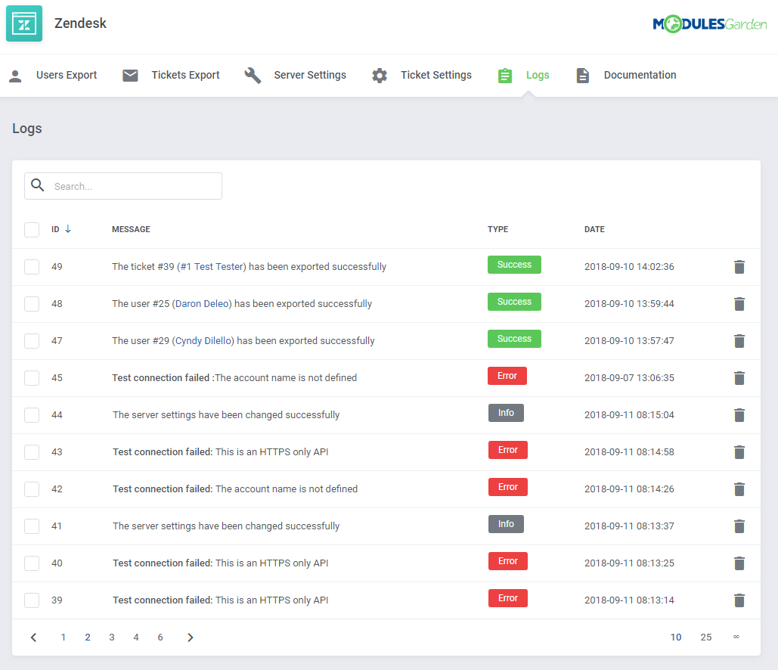Delete log entry 39 with trash icon
The image size is (778, 670).
pyautogui.click(x=739, y=600)
